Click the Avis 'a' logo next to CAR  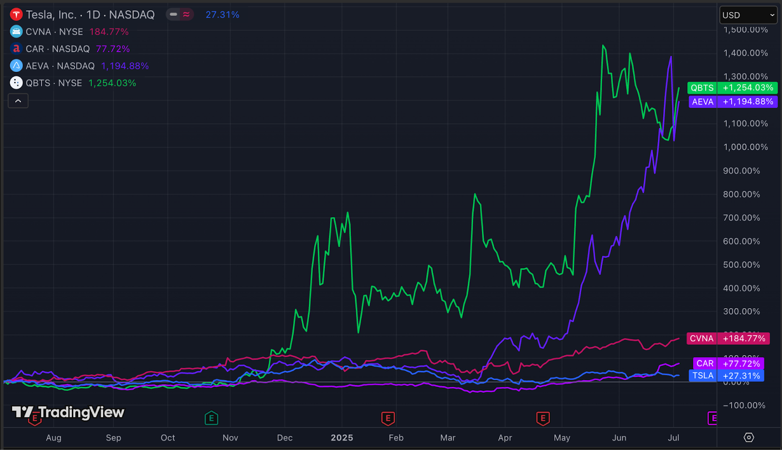click(x=16, y=48)
